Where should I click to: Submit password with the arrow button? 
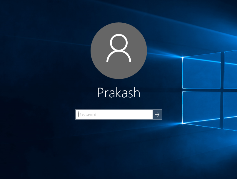157,114
